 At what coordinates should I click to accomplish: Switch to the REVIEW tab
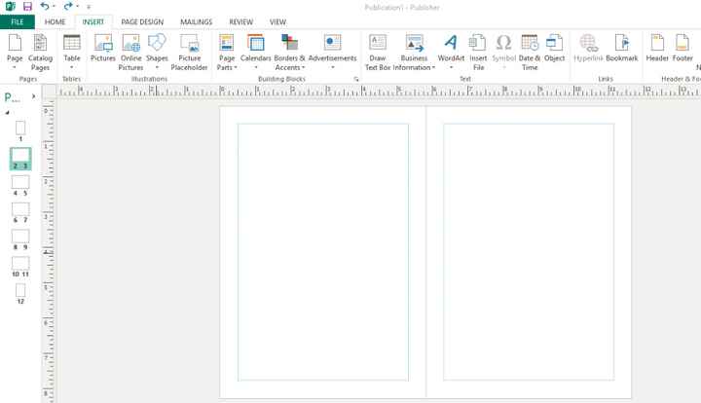[241, 21]
